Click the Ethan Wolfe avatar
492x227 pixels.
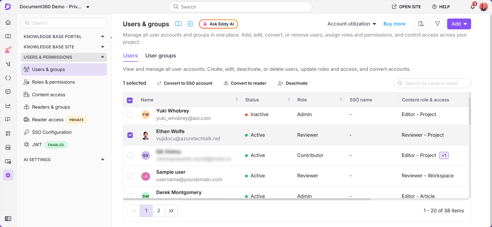pyautogui.click(x=146, y=135)
